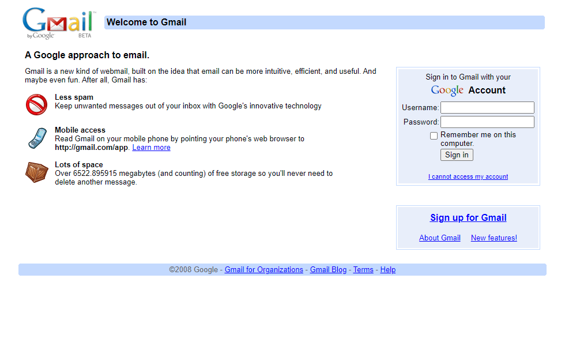Viewport: 565px width, 346px height.
Task: Click the Lots of space heading
Action: [x=79, y=165]
